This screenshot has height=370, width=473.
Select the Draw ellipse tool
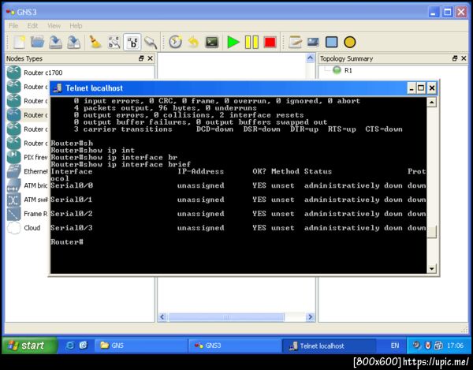click(349, 42)
